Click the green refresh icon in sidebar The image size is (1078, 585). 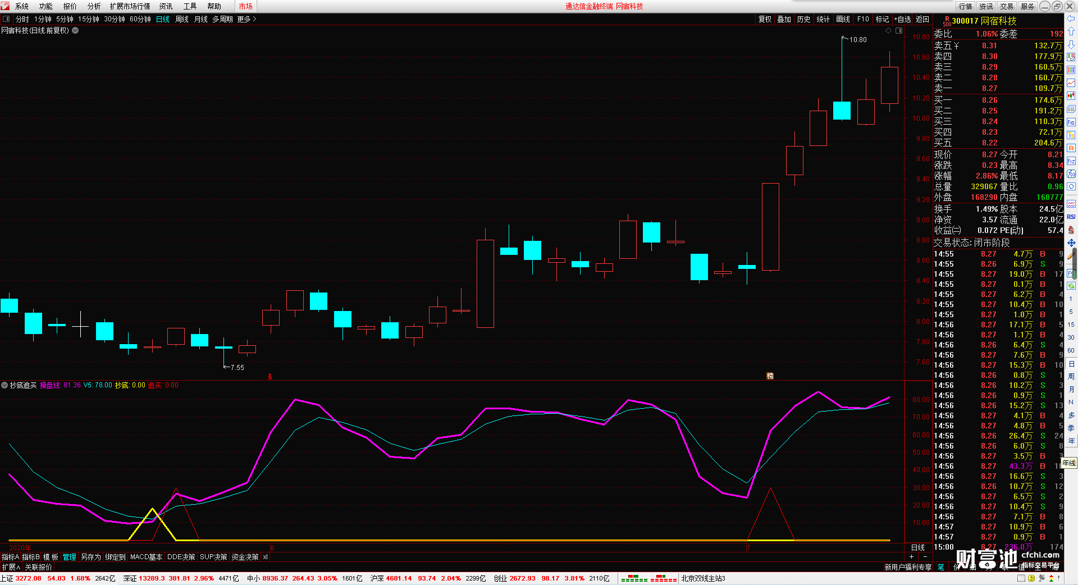click(1071, 286)
